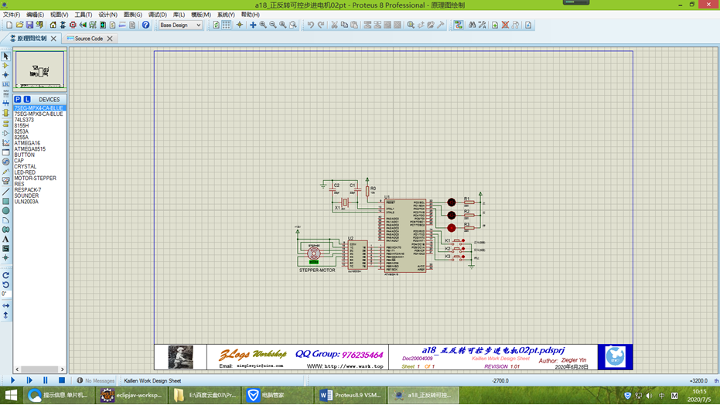The image size is (720, 405).
Task: Select 7SEG-MPX4-CA-BLUE in devices list
Action: tap(39, 108)
